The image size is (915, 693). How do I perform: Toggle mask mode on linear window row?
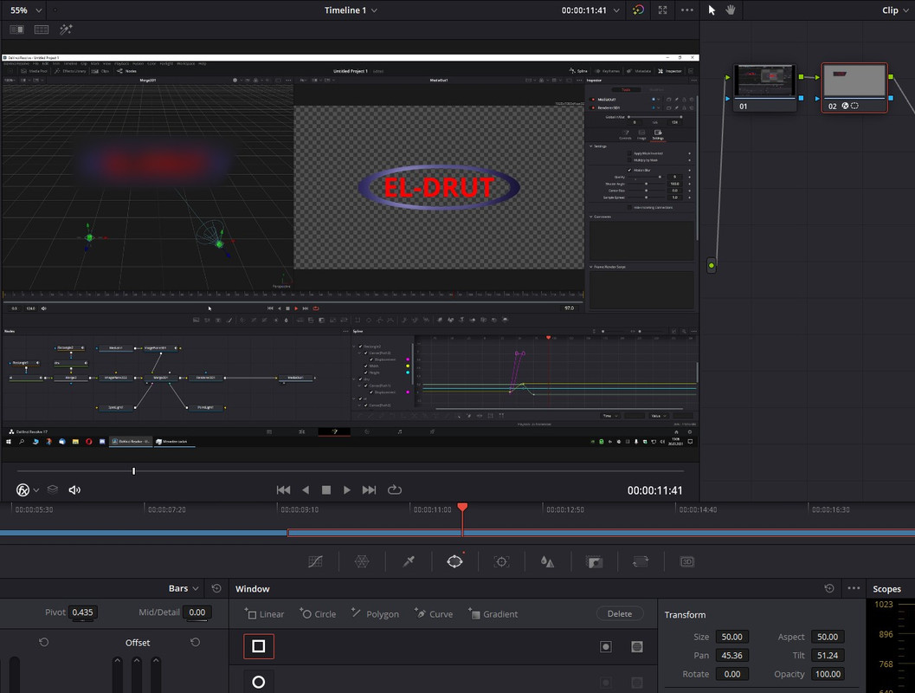[x=637, y=646]
